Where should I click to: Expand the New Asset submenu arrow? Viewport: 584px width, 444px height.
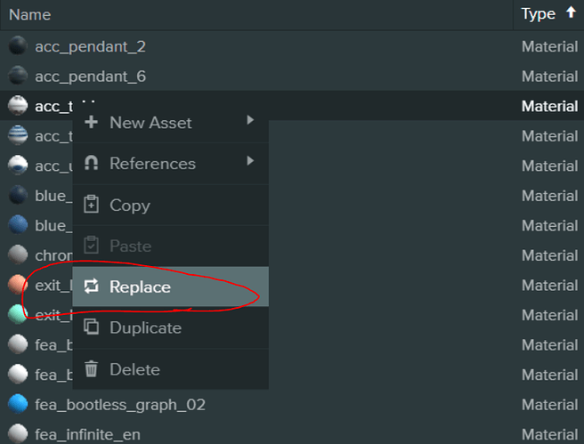tap(250, 120)
